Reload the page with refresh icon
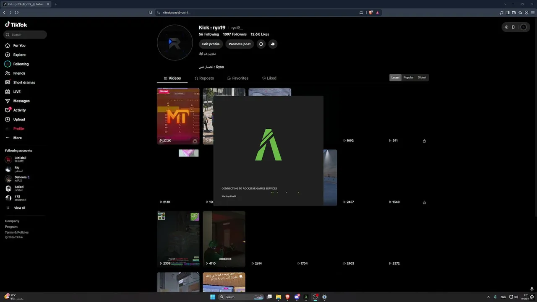 [17, 13]
